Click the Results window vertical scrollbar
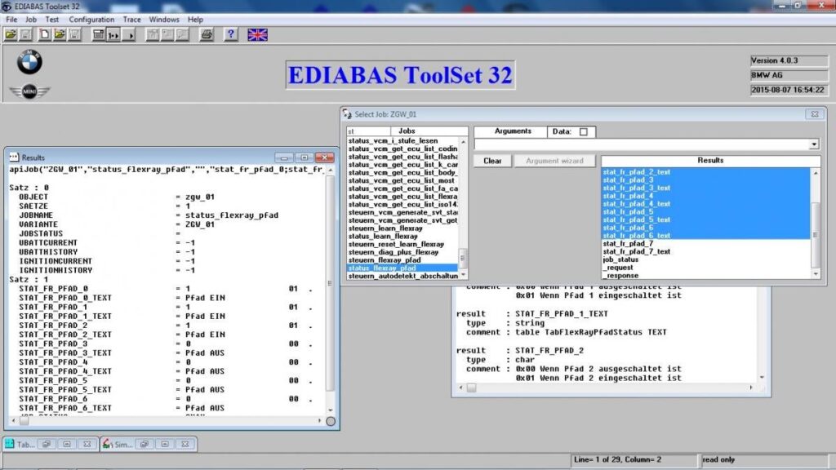The height and width of the screenshot is (470, 836). (x=331, y=290)
